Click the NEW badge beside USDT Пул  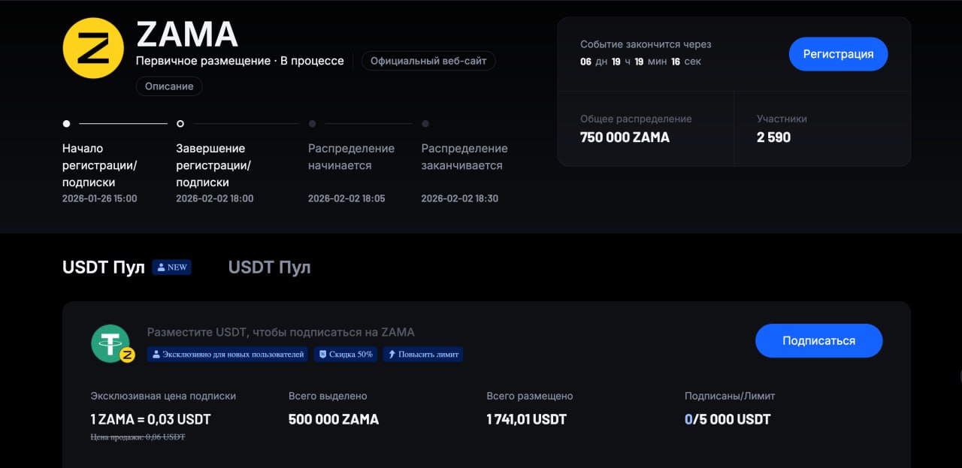click(172, 267)
